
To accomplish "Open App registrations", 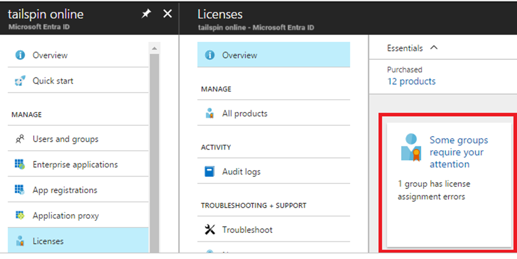I will (x=78, y=190).
